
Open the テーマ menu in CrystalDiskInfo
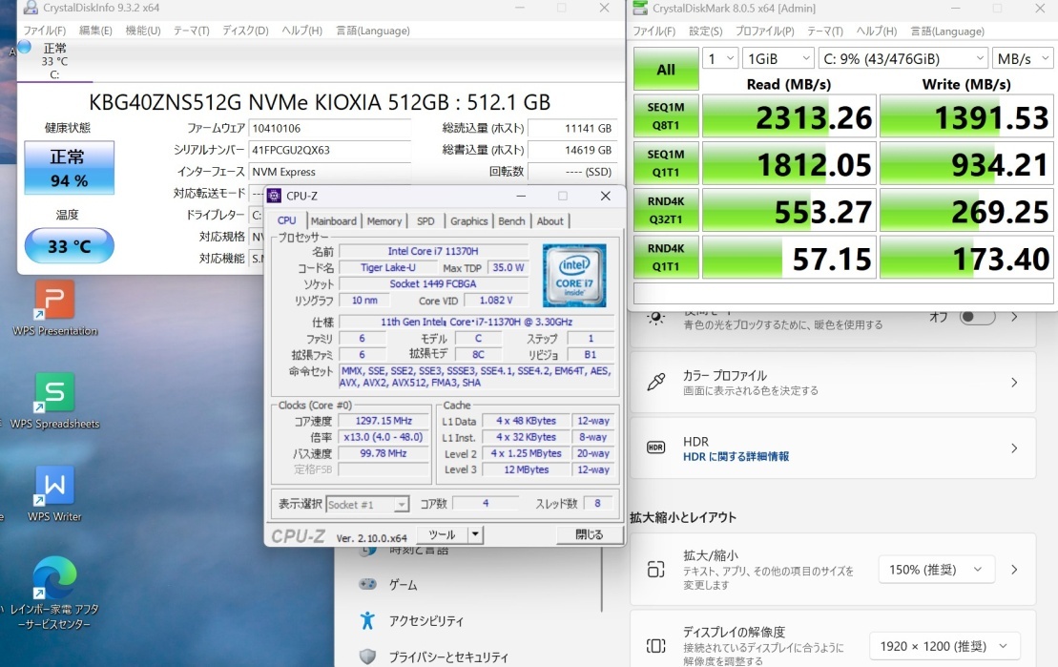tap(190, 30)
